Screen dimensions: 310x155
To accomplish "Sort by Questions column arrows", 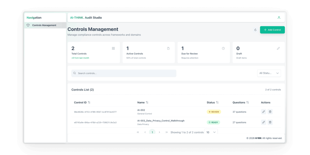I will pos(247,102).
